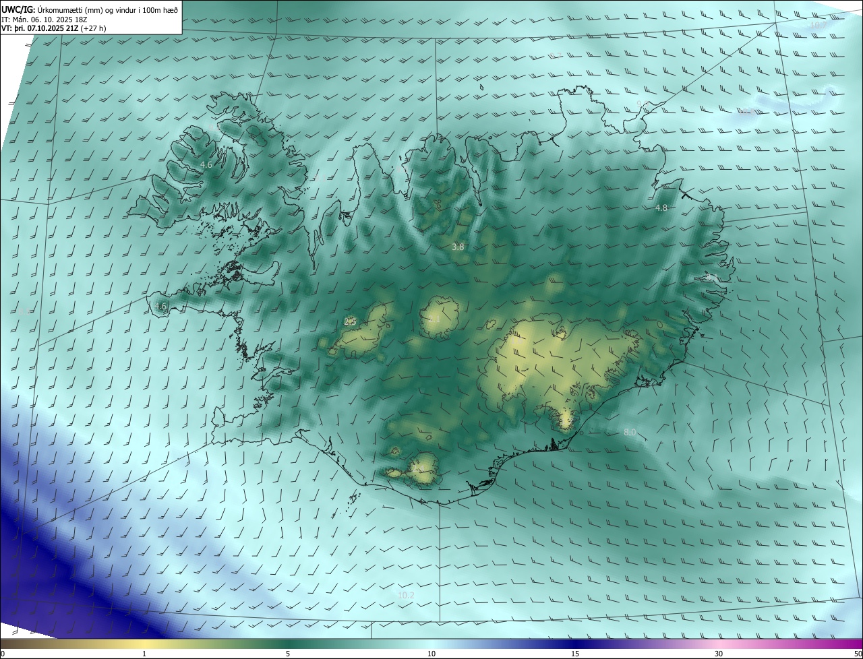
Task: Pick the dark blue color bar segment above 15
Action: coord(575,644)
